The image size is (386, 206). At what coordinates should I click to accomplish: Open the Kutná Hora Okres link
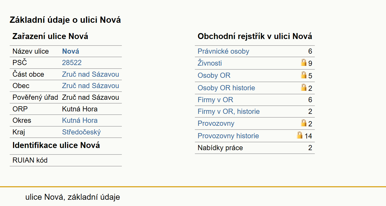(x=80, y=120)
